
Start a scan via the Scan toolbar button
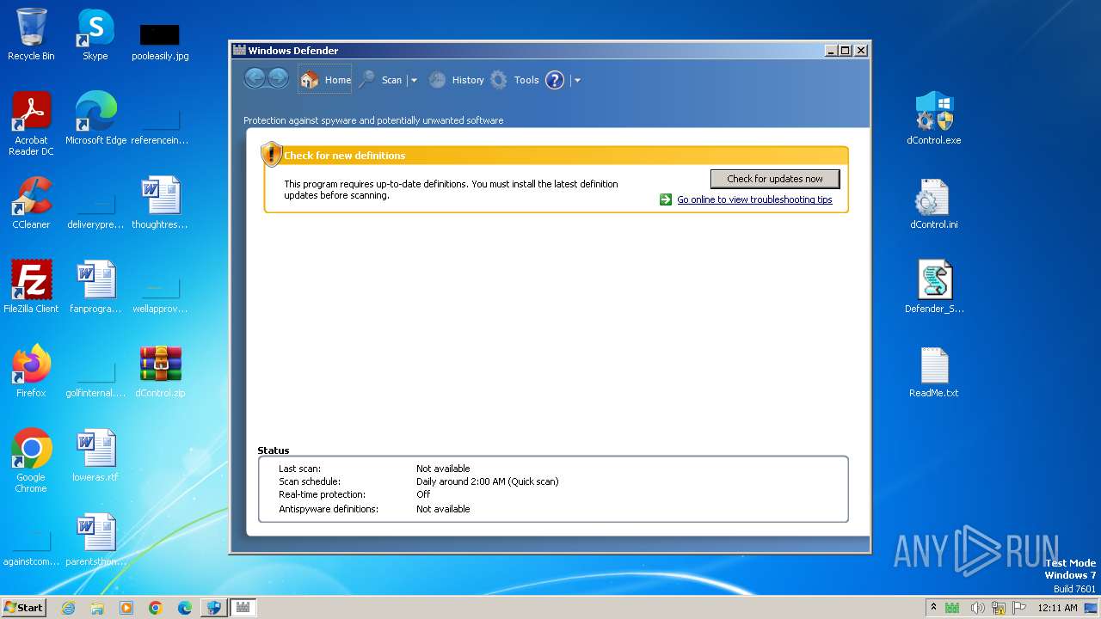pyautogui.click(x=381, y=80)
